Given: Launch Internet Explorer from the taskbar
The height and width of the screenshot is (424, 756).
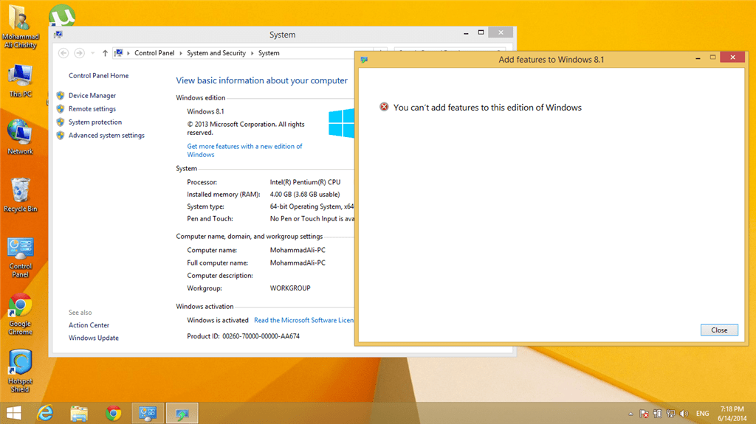Looking at the screenshot, I should [x=45, y=414].
